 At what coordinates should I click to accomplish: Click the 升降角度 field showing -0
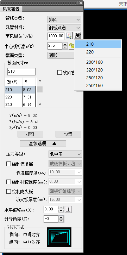51,219
